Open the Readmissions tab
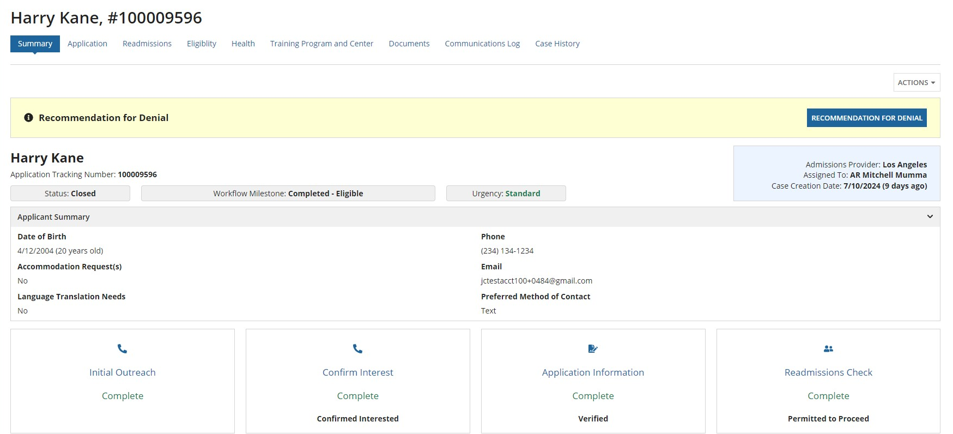This screenshot has width=953, height=434. [x=147, y=44]
